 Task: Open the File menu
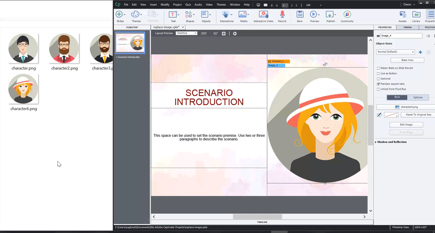pos(126,5)
